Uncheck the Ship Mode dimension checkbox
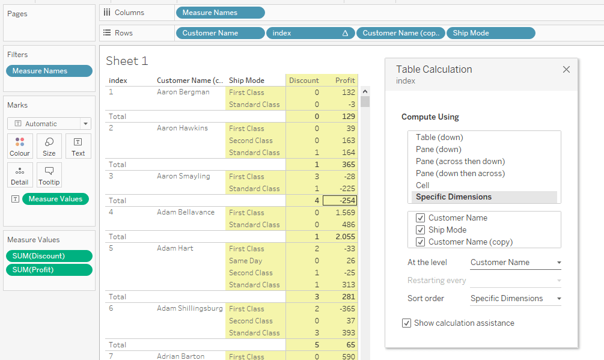The height and width of the screenshot is (360, 604). click(421, 230)
